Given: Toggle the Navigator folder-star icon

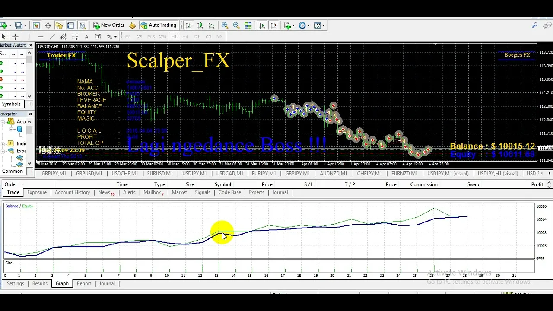Looking at the screenshot, I should [59, 25].
